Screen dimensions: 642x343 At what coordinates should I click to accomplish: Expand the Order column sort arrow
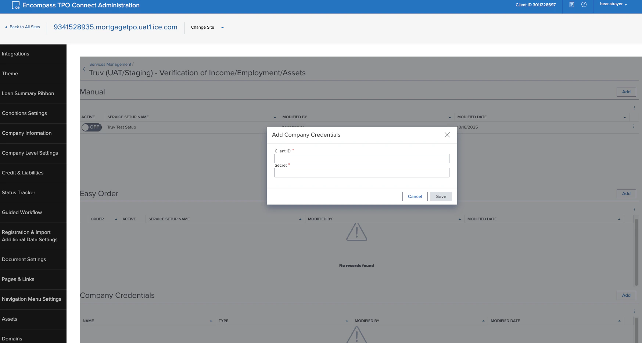point(116,219)
